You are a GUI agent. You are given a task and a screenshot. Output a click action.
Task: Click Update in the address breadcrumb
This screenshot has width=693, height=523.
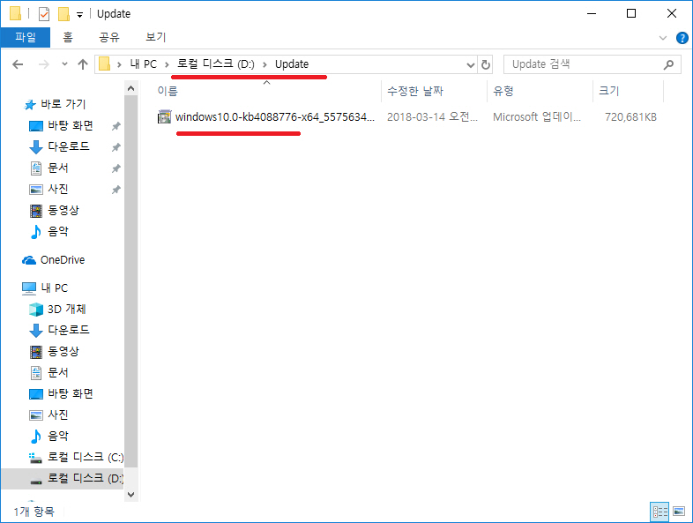(292, 64)
